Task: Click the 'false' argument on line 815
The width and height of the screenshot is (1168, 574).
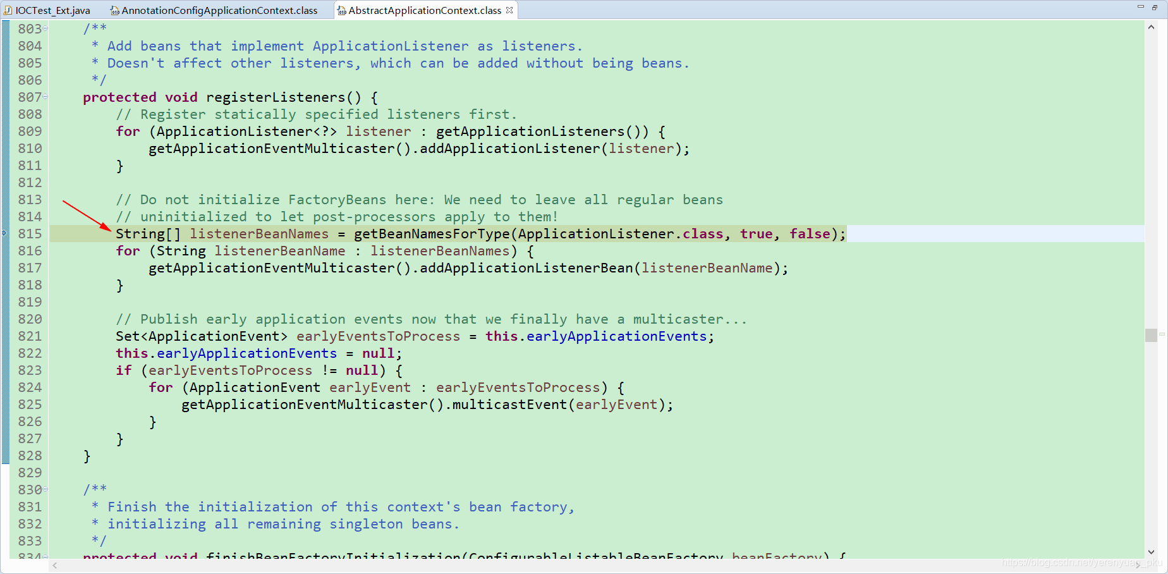Action: pos(810,234)
